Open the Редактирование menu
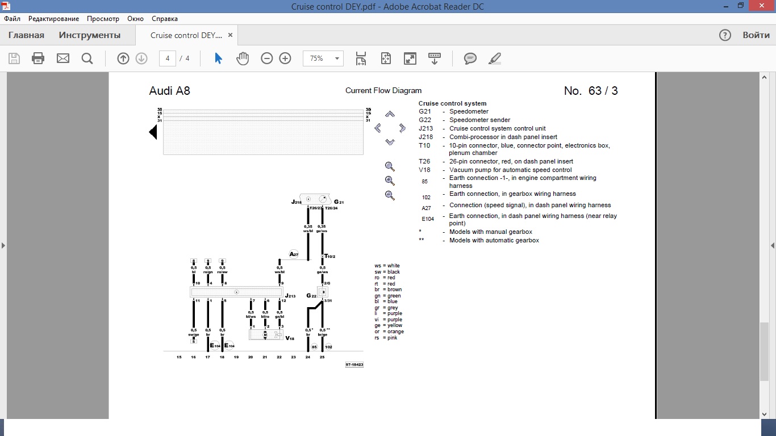776x436 pixels. click(x=55, y=19)
